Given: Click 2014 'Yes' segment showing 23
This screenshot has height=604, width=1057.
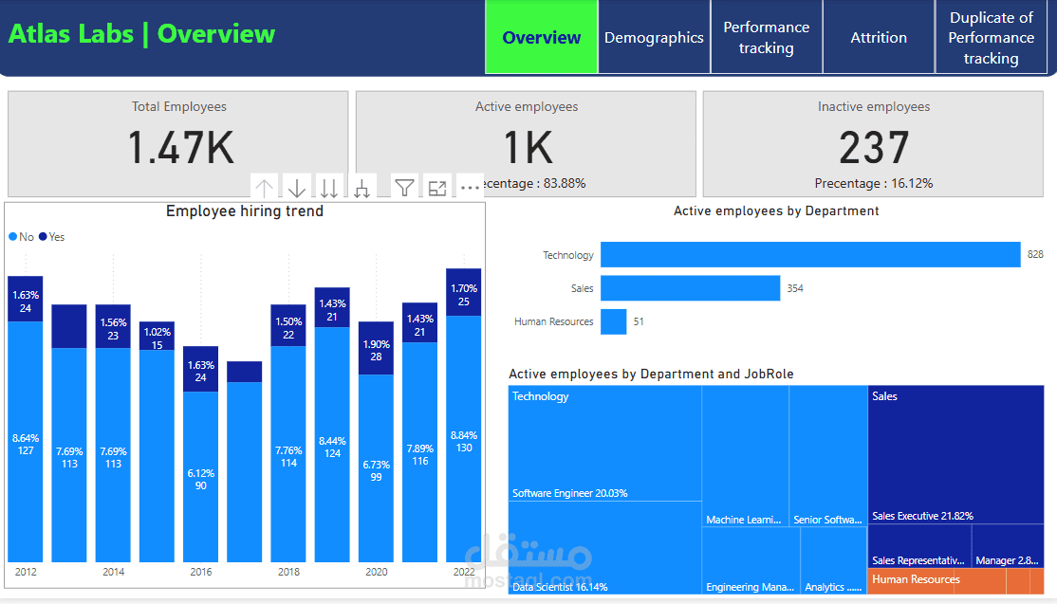Looking at the screenshot, I should click(113, 326).
